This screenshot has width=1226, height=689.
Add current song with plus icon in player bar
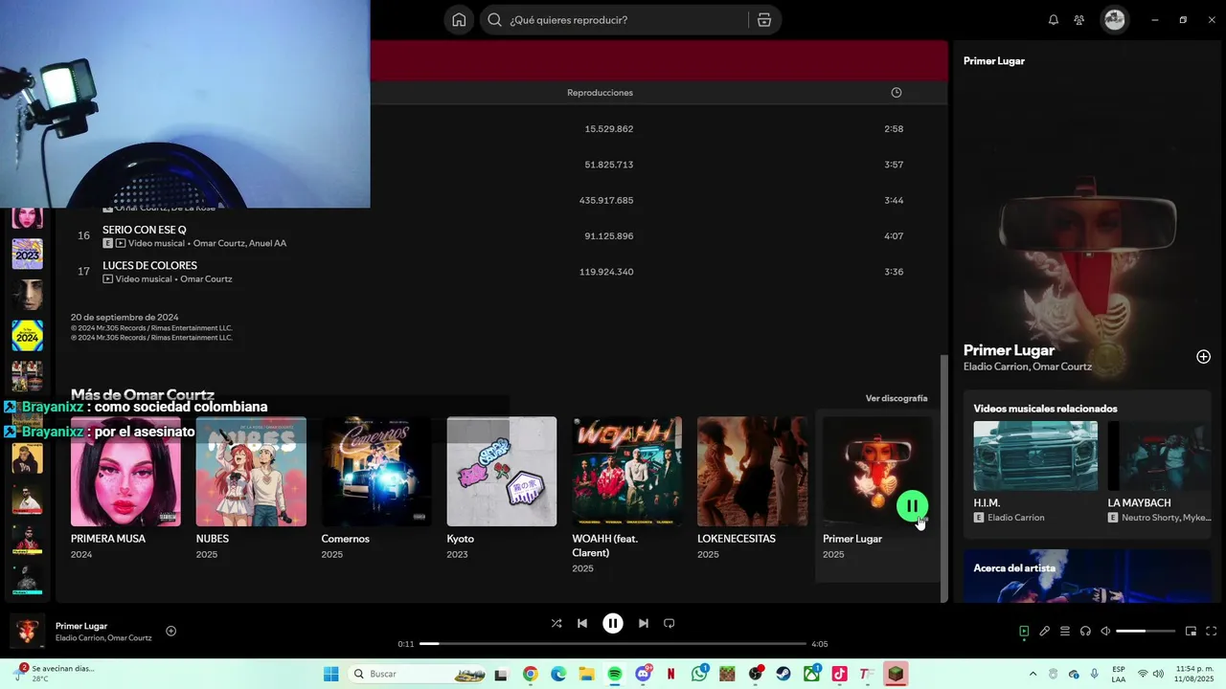click(171, 631)
